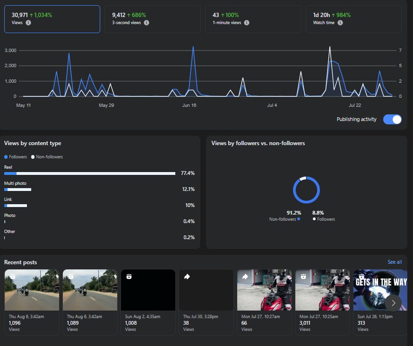The image size is (413, 346).
Task: Click the Reel views bar
Action: point(90,173)
